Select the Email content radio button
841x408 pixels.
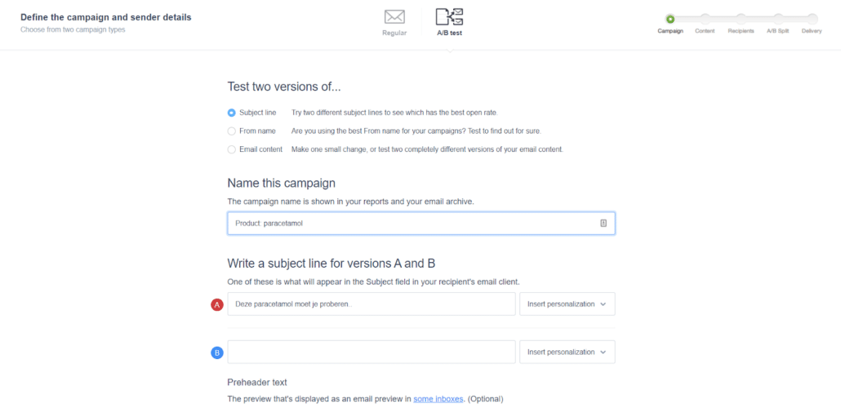click(232, 149)
